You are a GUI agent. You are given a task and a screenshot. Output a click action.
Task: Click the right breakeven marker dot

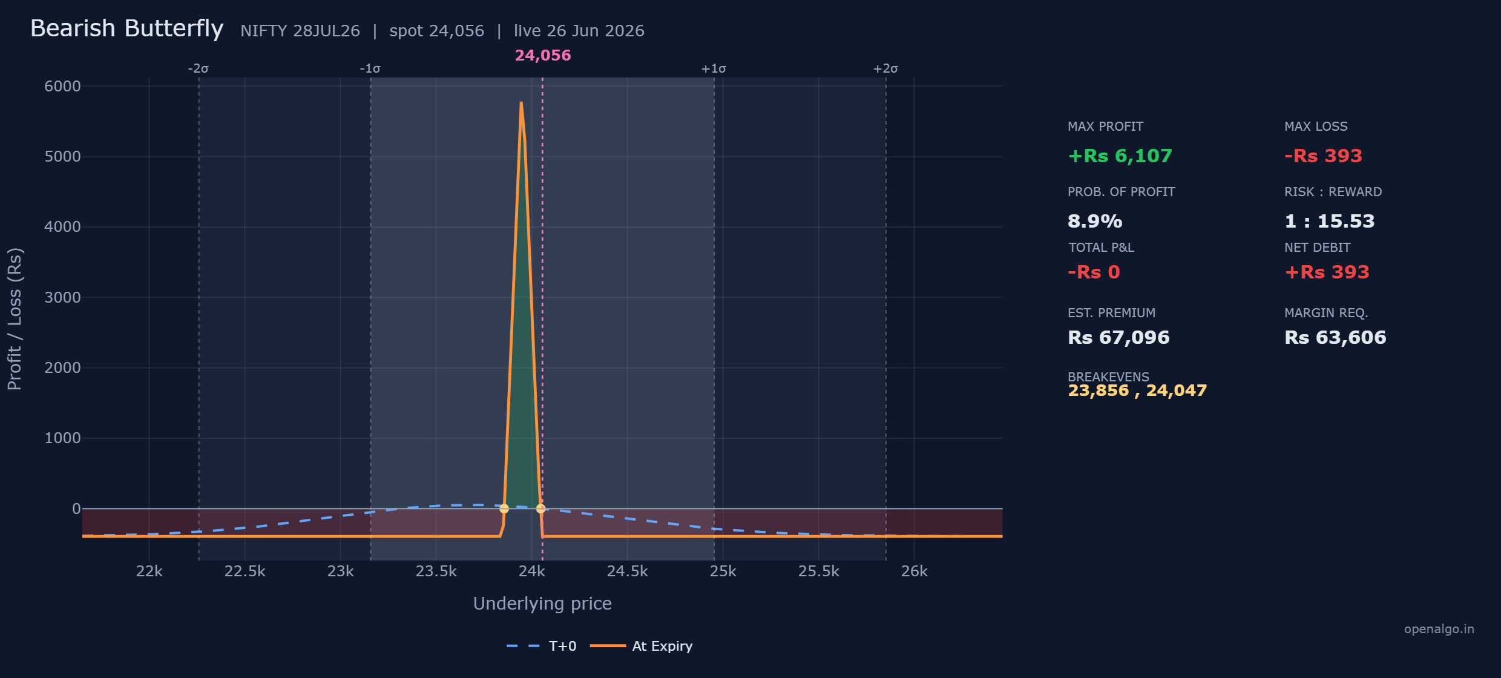[541, 508]
